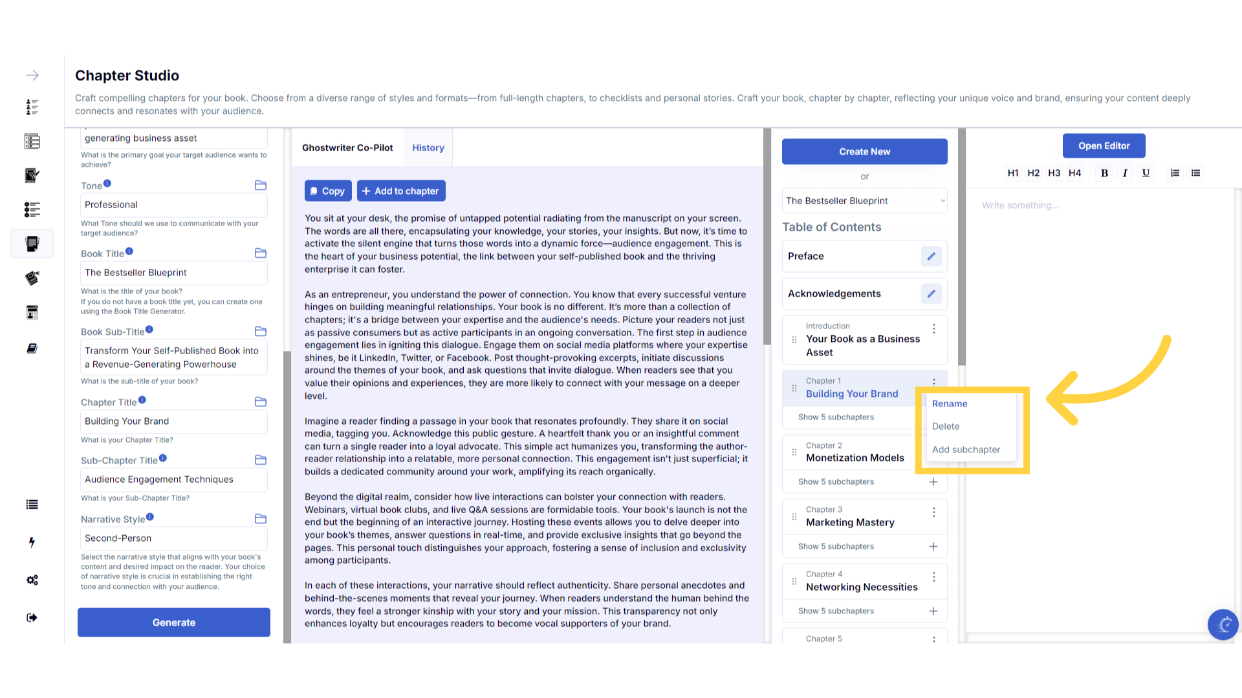Apply underline formatting in editor toolbar
The image size is (1242, 698).
point(1146,173)
